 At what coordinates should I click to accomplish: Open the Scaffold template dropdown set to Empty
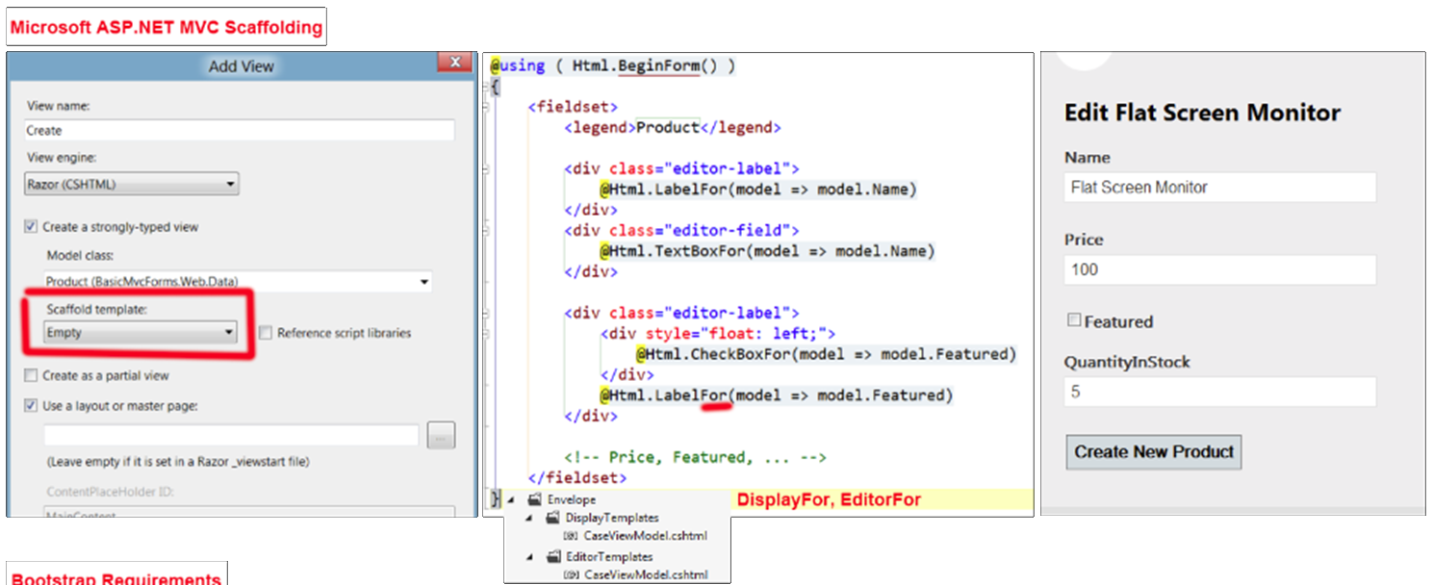coord(228,332)
